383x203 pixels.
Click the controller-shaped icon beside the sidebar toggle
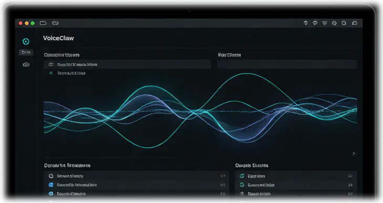tap(56, 23)
